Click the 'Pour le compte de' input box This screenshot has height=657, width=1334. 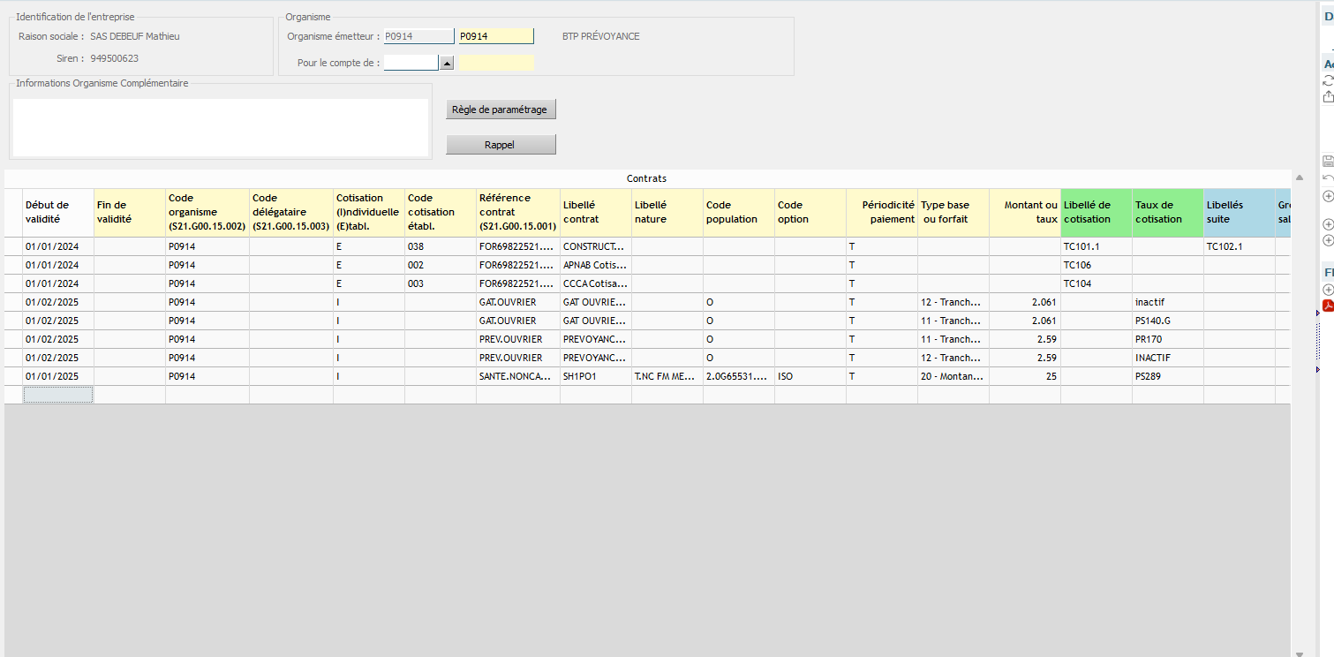click(x=411, y=63)
